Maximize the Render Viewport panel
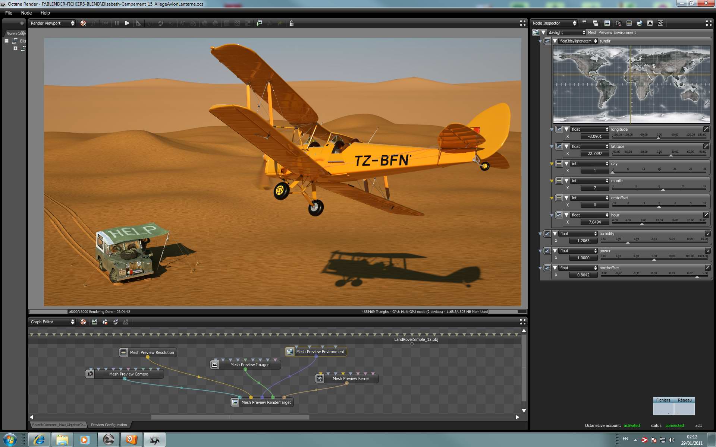 coord(522,23)
